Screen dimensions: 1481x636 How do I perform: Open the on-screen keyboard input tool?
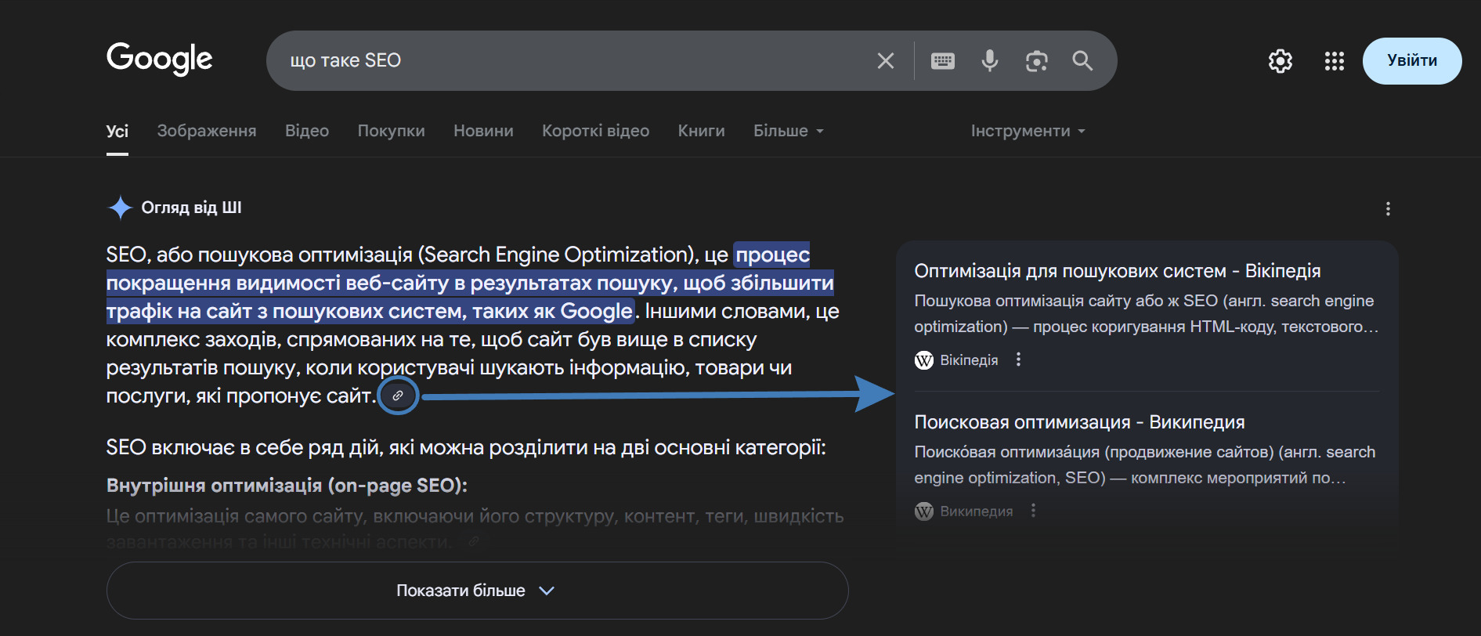click(943, 61)
